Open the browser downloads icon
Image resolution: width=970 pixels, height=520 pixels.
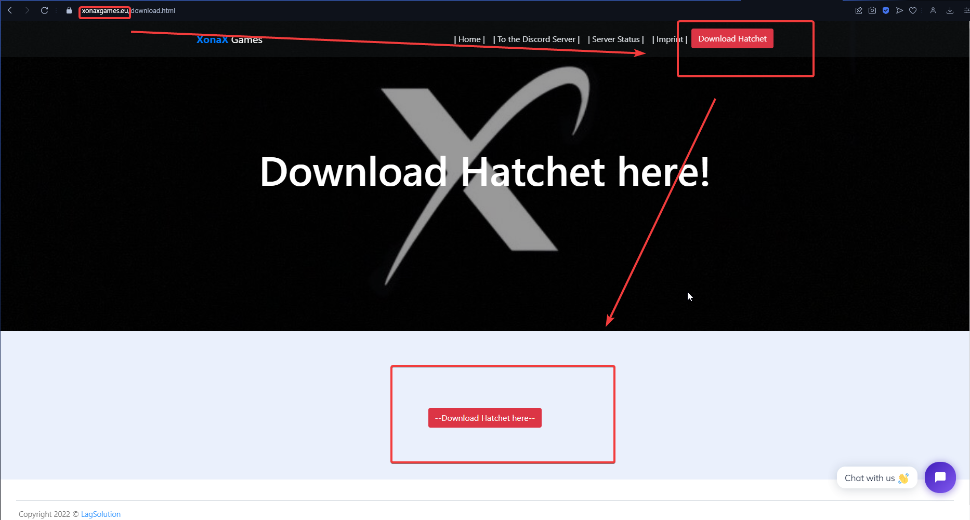click(950, 10)
